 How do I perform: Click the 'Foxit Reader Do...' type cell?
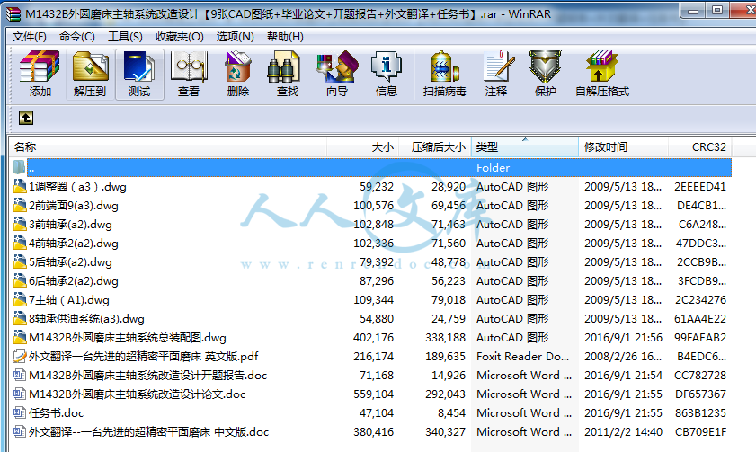tap(522, 356)
